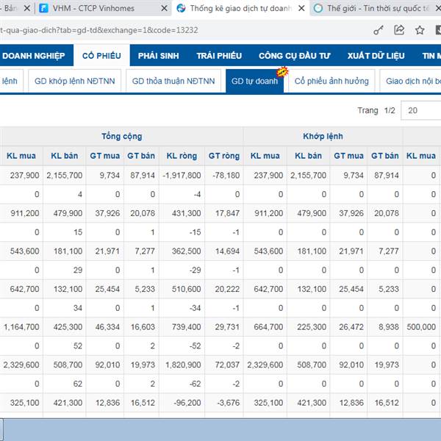441x441 pixels.
Task: Close the Thống kê giao dịch tự doanh tab
Action: pos(300,9)
